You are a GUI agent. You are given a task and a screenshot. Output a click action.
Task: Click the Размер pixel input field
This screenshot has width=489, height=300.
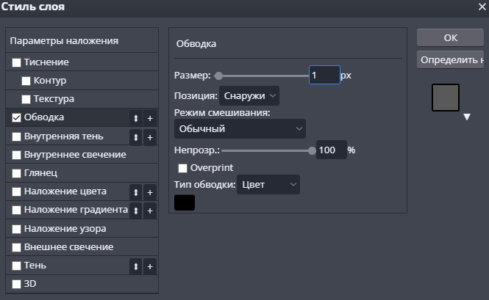click(x=324, y=76)
